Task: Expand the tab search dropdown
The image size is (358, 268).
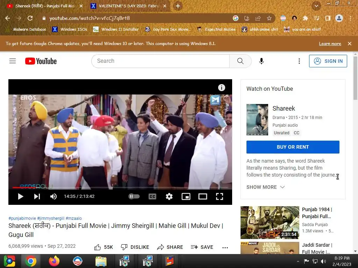Action: point(316,6)
